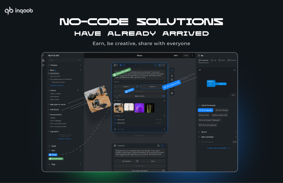283x183 pixels.
Task: Click the Edit button in command preview
Action: click(x=233, y=95)
